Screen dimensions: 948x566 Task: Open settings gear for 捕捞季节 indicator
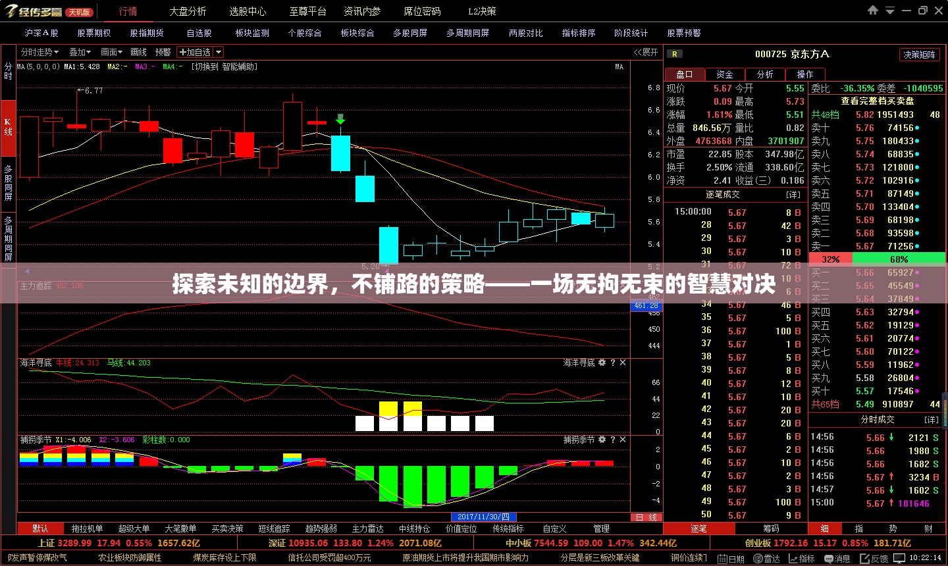(x=602, y=440)
